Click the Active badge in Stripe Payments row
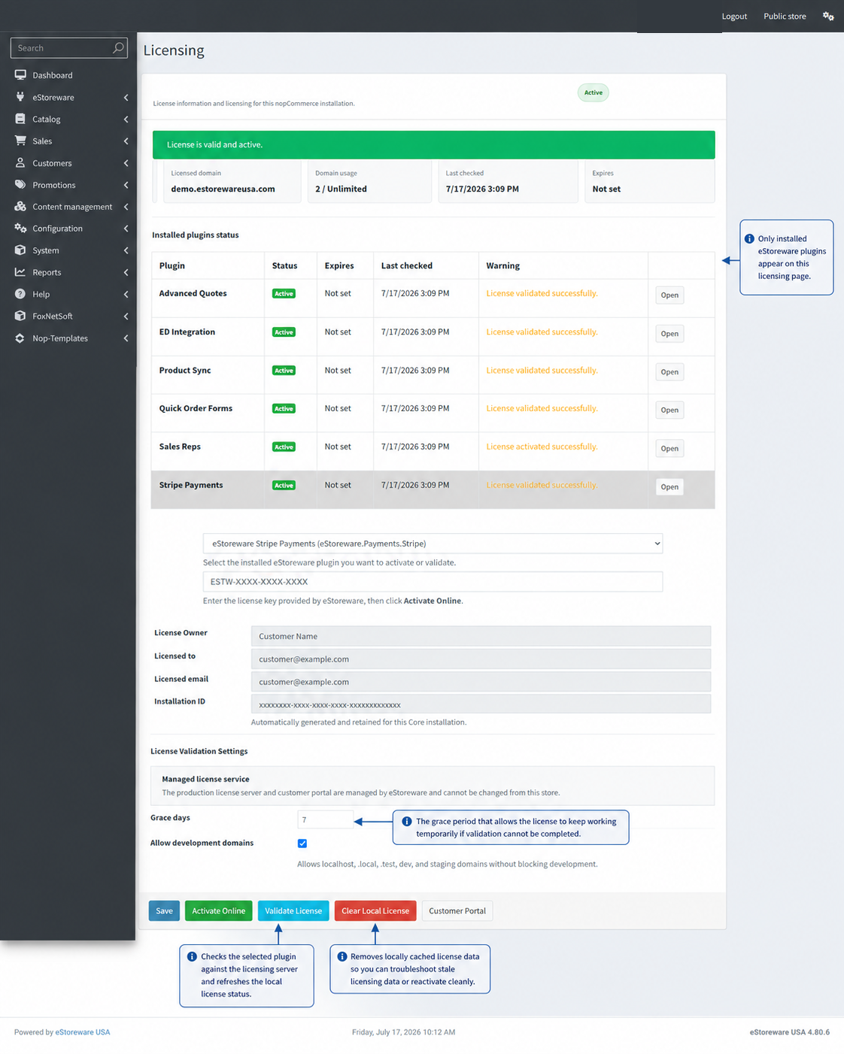The height and width of the screenshot is (1054, 844). click(x=284, y=486)
